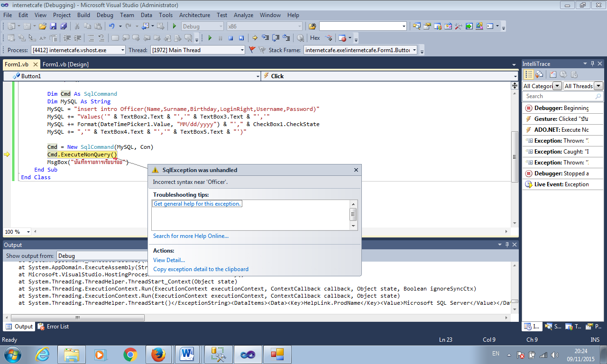Viewport: 607px width, 364px height.
Task: Click the Output panel horizontal scrollbar thumb
Action: point(77,318)
